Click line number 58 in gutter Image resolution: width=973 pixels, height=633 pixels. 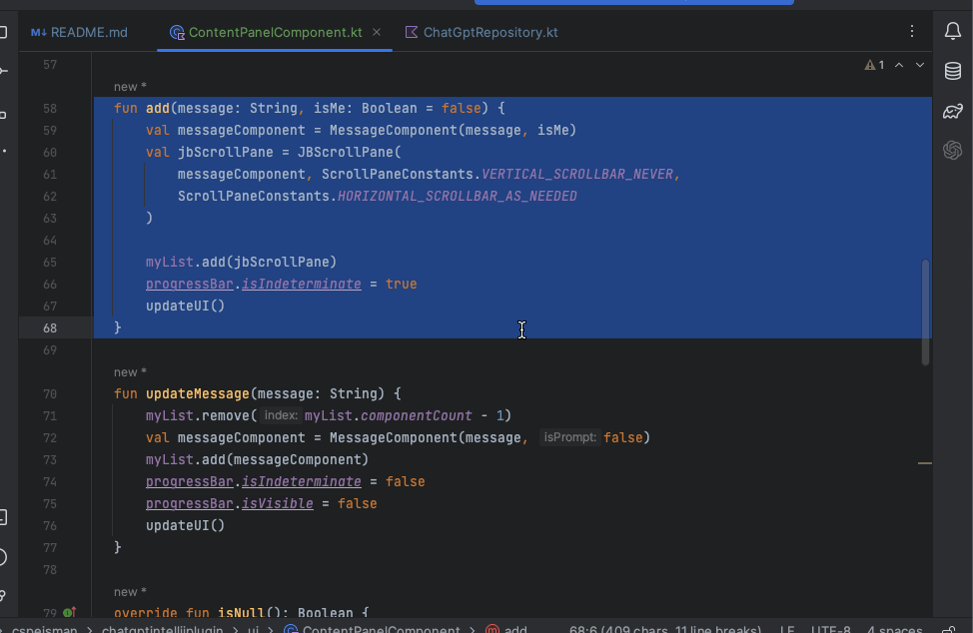tap(50, 109)
